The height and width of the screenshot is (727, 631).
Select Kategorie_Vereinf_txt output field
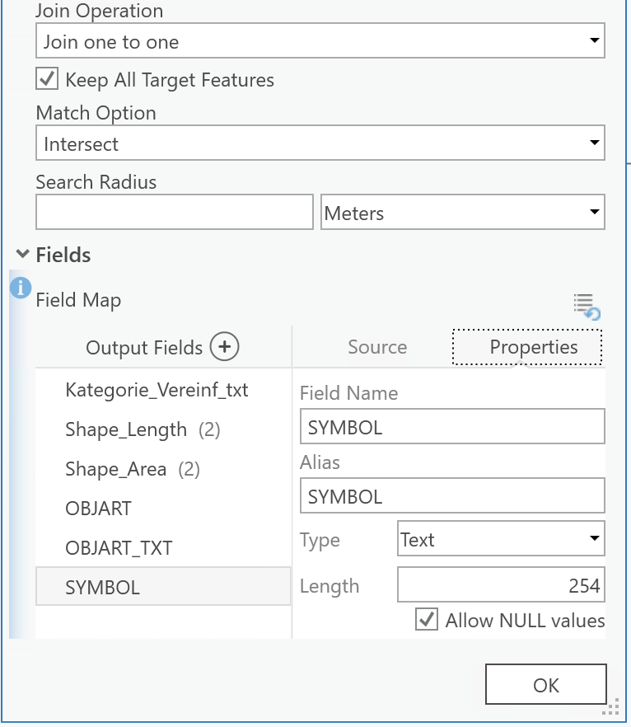point(157,390)
